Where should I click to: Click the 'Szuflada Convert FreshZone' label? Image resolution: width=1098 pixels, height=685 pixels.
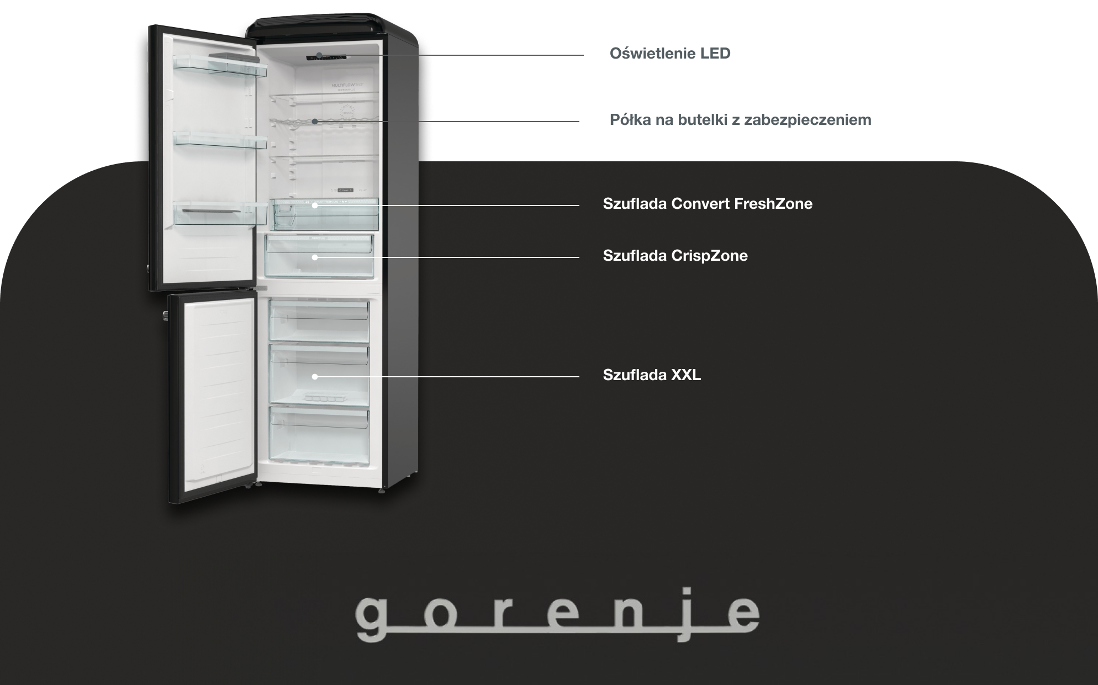(708, 204)
